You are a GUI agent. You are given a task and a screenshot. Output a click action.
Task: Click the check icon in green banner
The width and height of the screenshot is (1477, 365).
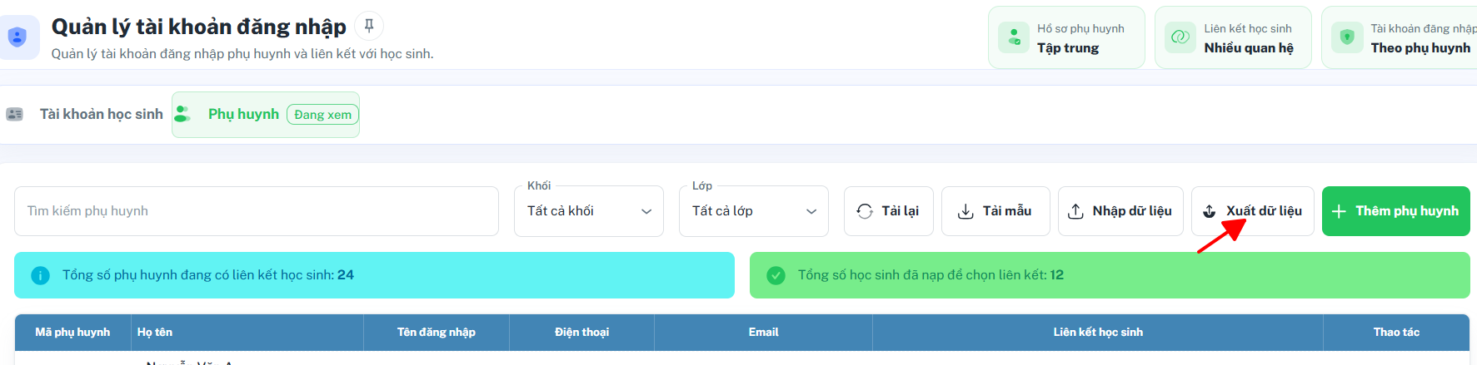776,275
